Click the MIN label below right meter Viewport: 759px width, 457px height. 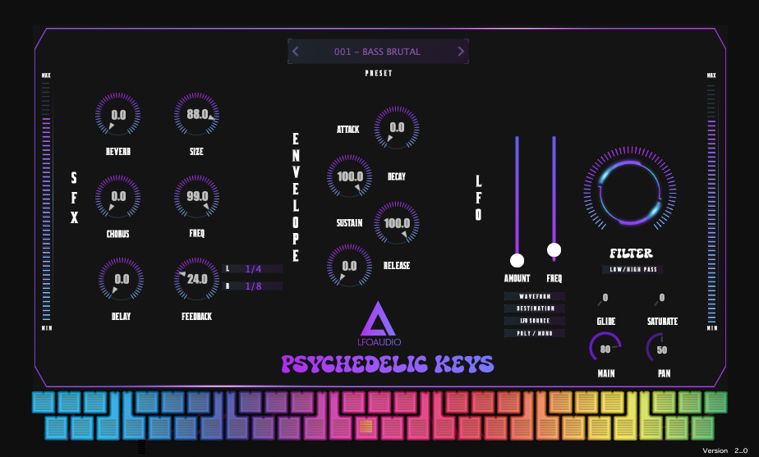click(712, 328)
